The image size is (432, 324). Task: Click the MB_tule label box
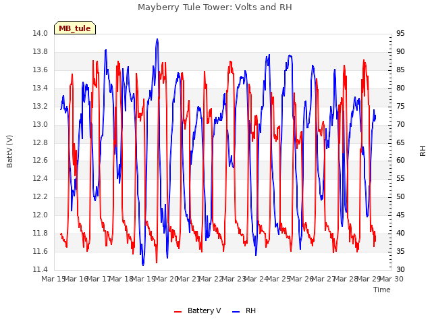pyautogui.click(x=75, y=28)
